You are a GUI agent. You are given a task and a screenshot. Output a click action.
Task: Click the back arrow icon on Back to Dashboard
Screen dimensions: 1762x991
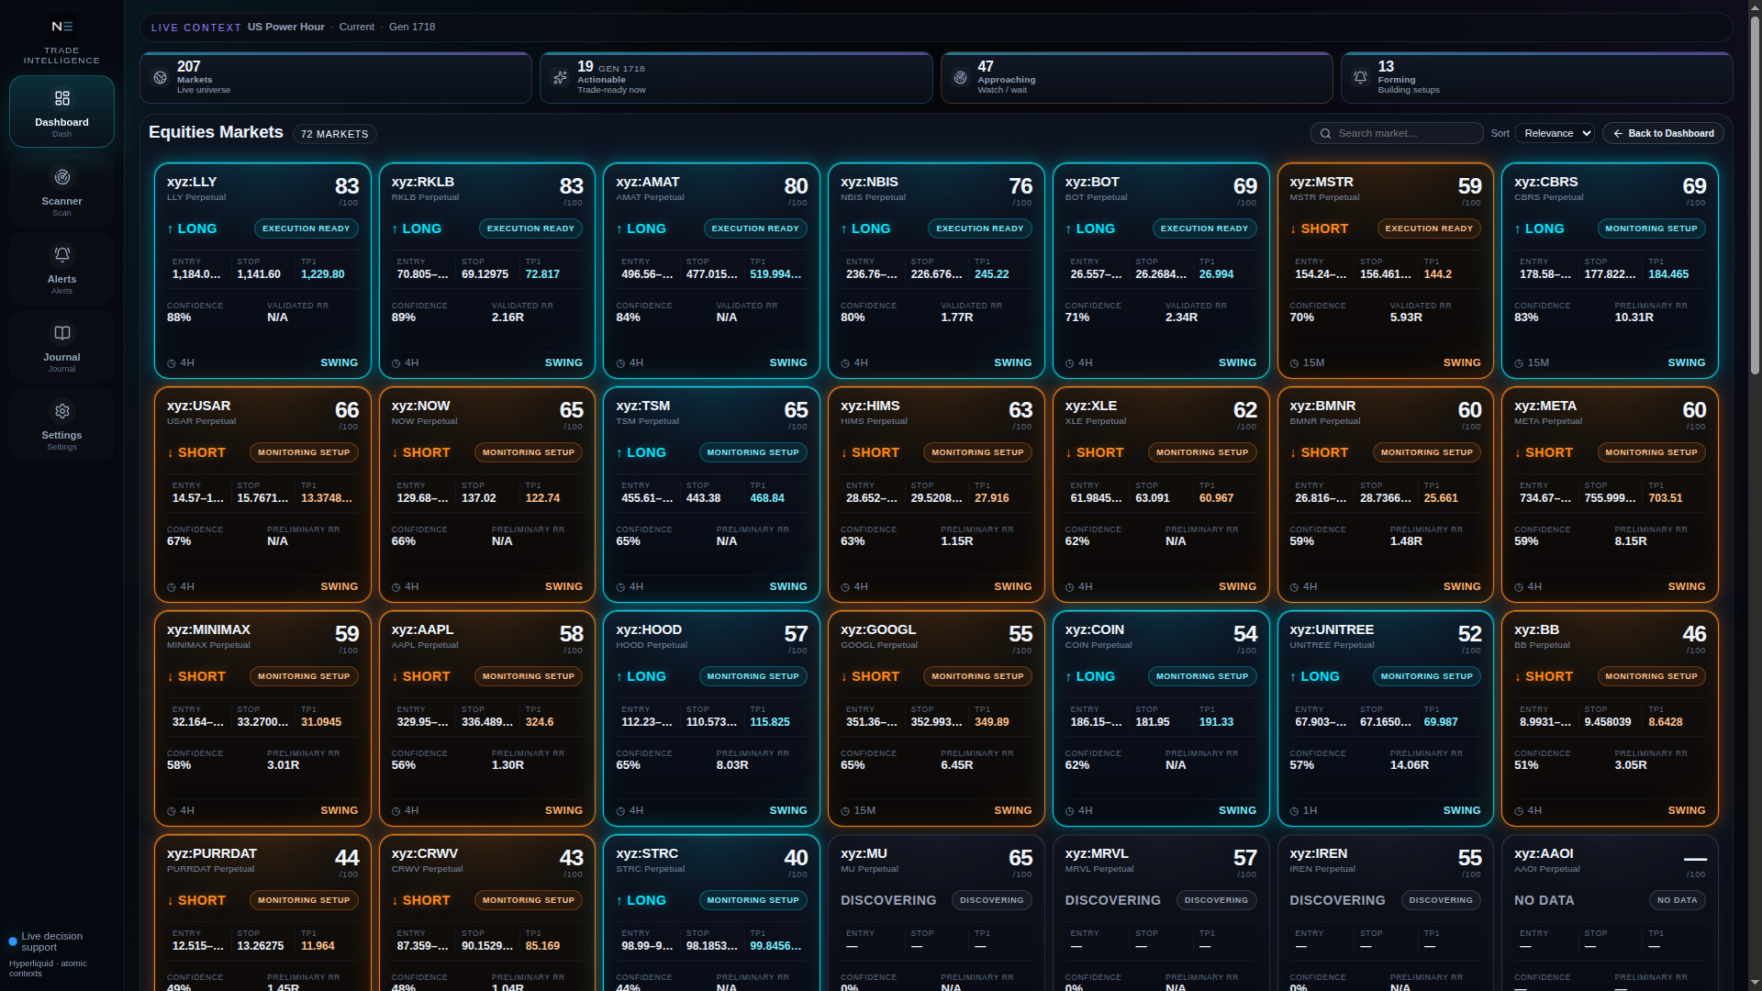[x=1618, y=134]
